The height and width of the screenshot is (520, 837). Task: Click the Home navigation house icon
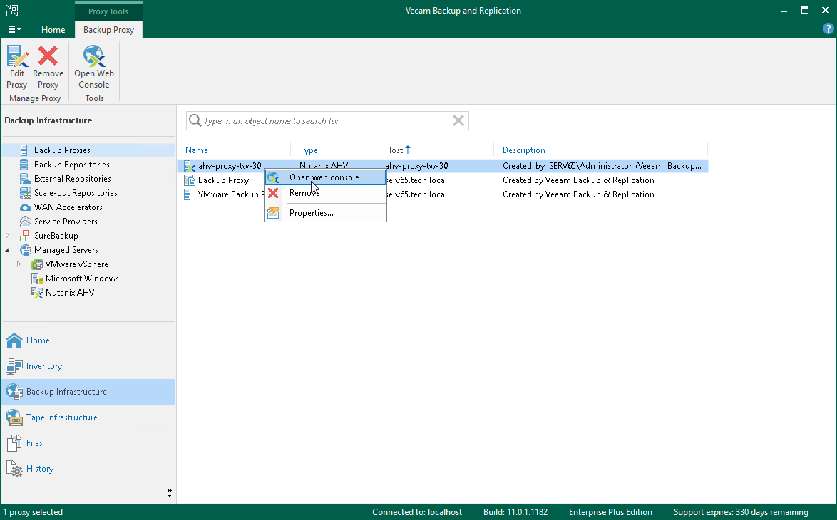point(14,340)
